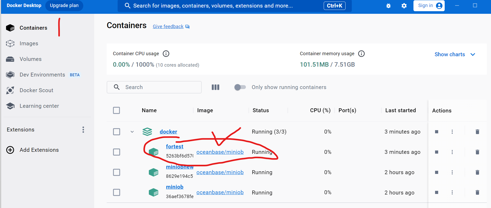
Task: Click the Learning center graduation cap icon
Action: coord(10,106)
